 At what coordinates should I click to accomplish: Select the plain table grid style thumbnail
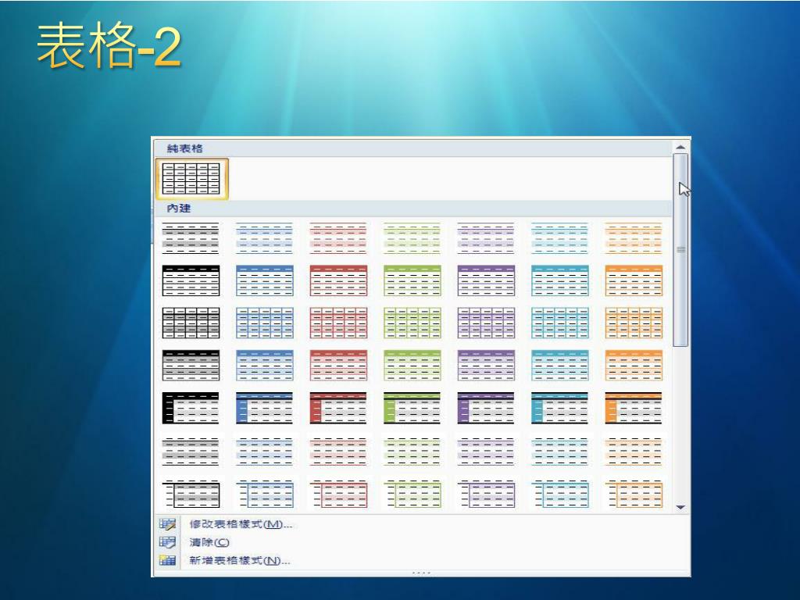[192, 178]
